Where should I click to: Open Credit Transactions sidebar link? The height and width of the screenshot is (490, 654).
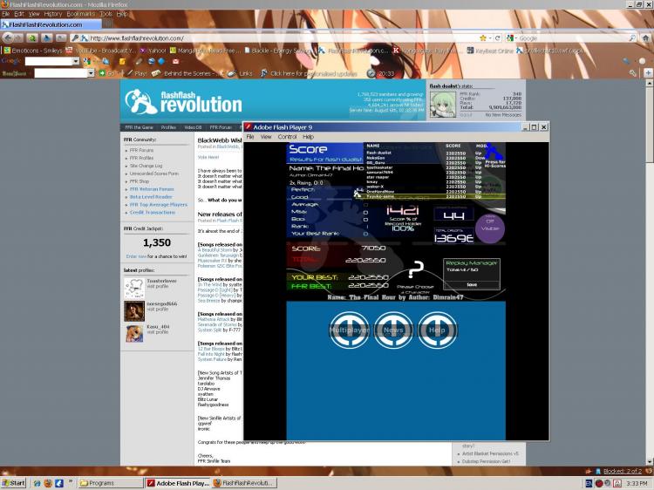click(x=153, y=212)
